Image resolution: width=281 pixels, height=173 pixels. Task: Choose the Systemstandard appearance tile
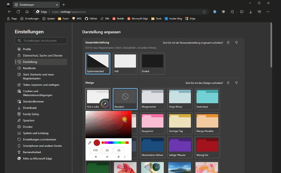pyautogui.click(x=98, y=63)
